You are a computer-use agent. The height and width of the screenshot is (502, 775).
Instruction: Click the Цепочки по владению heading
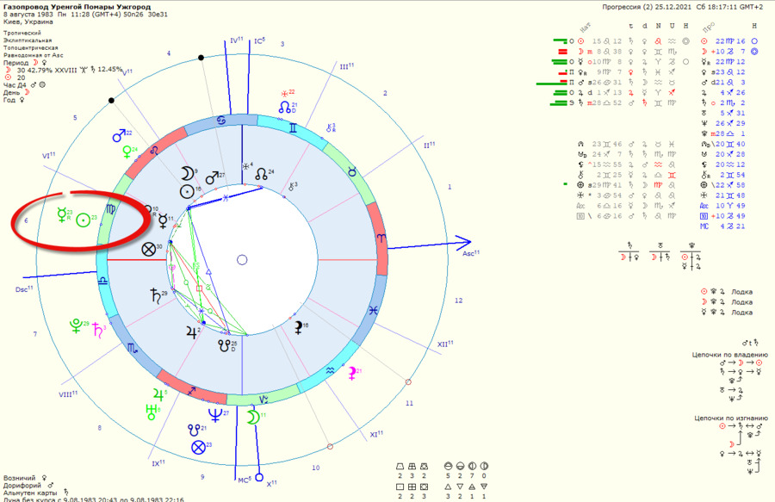coord(727,354)
